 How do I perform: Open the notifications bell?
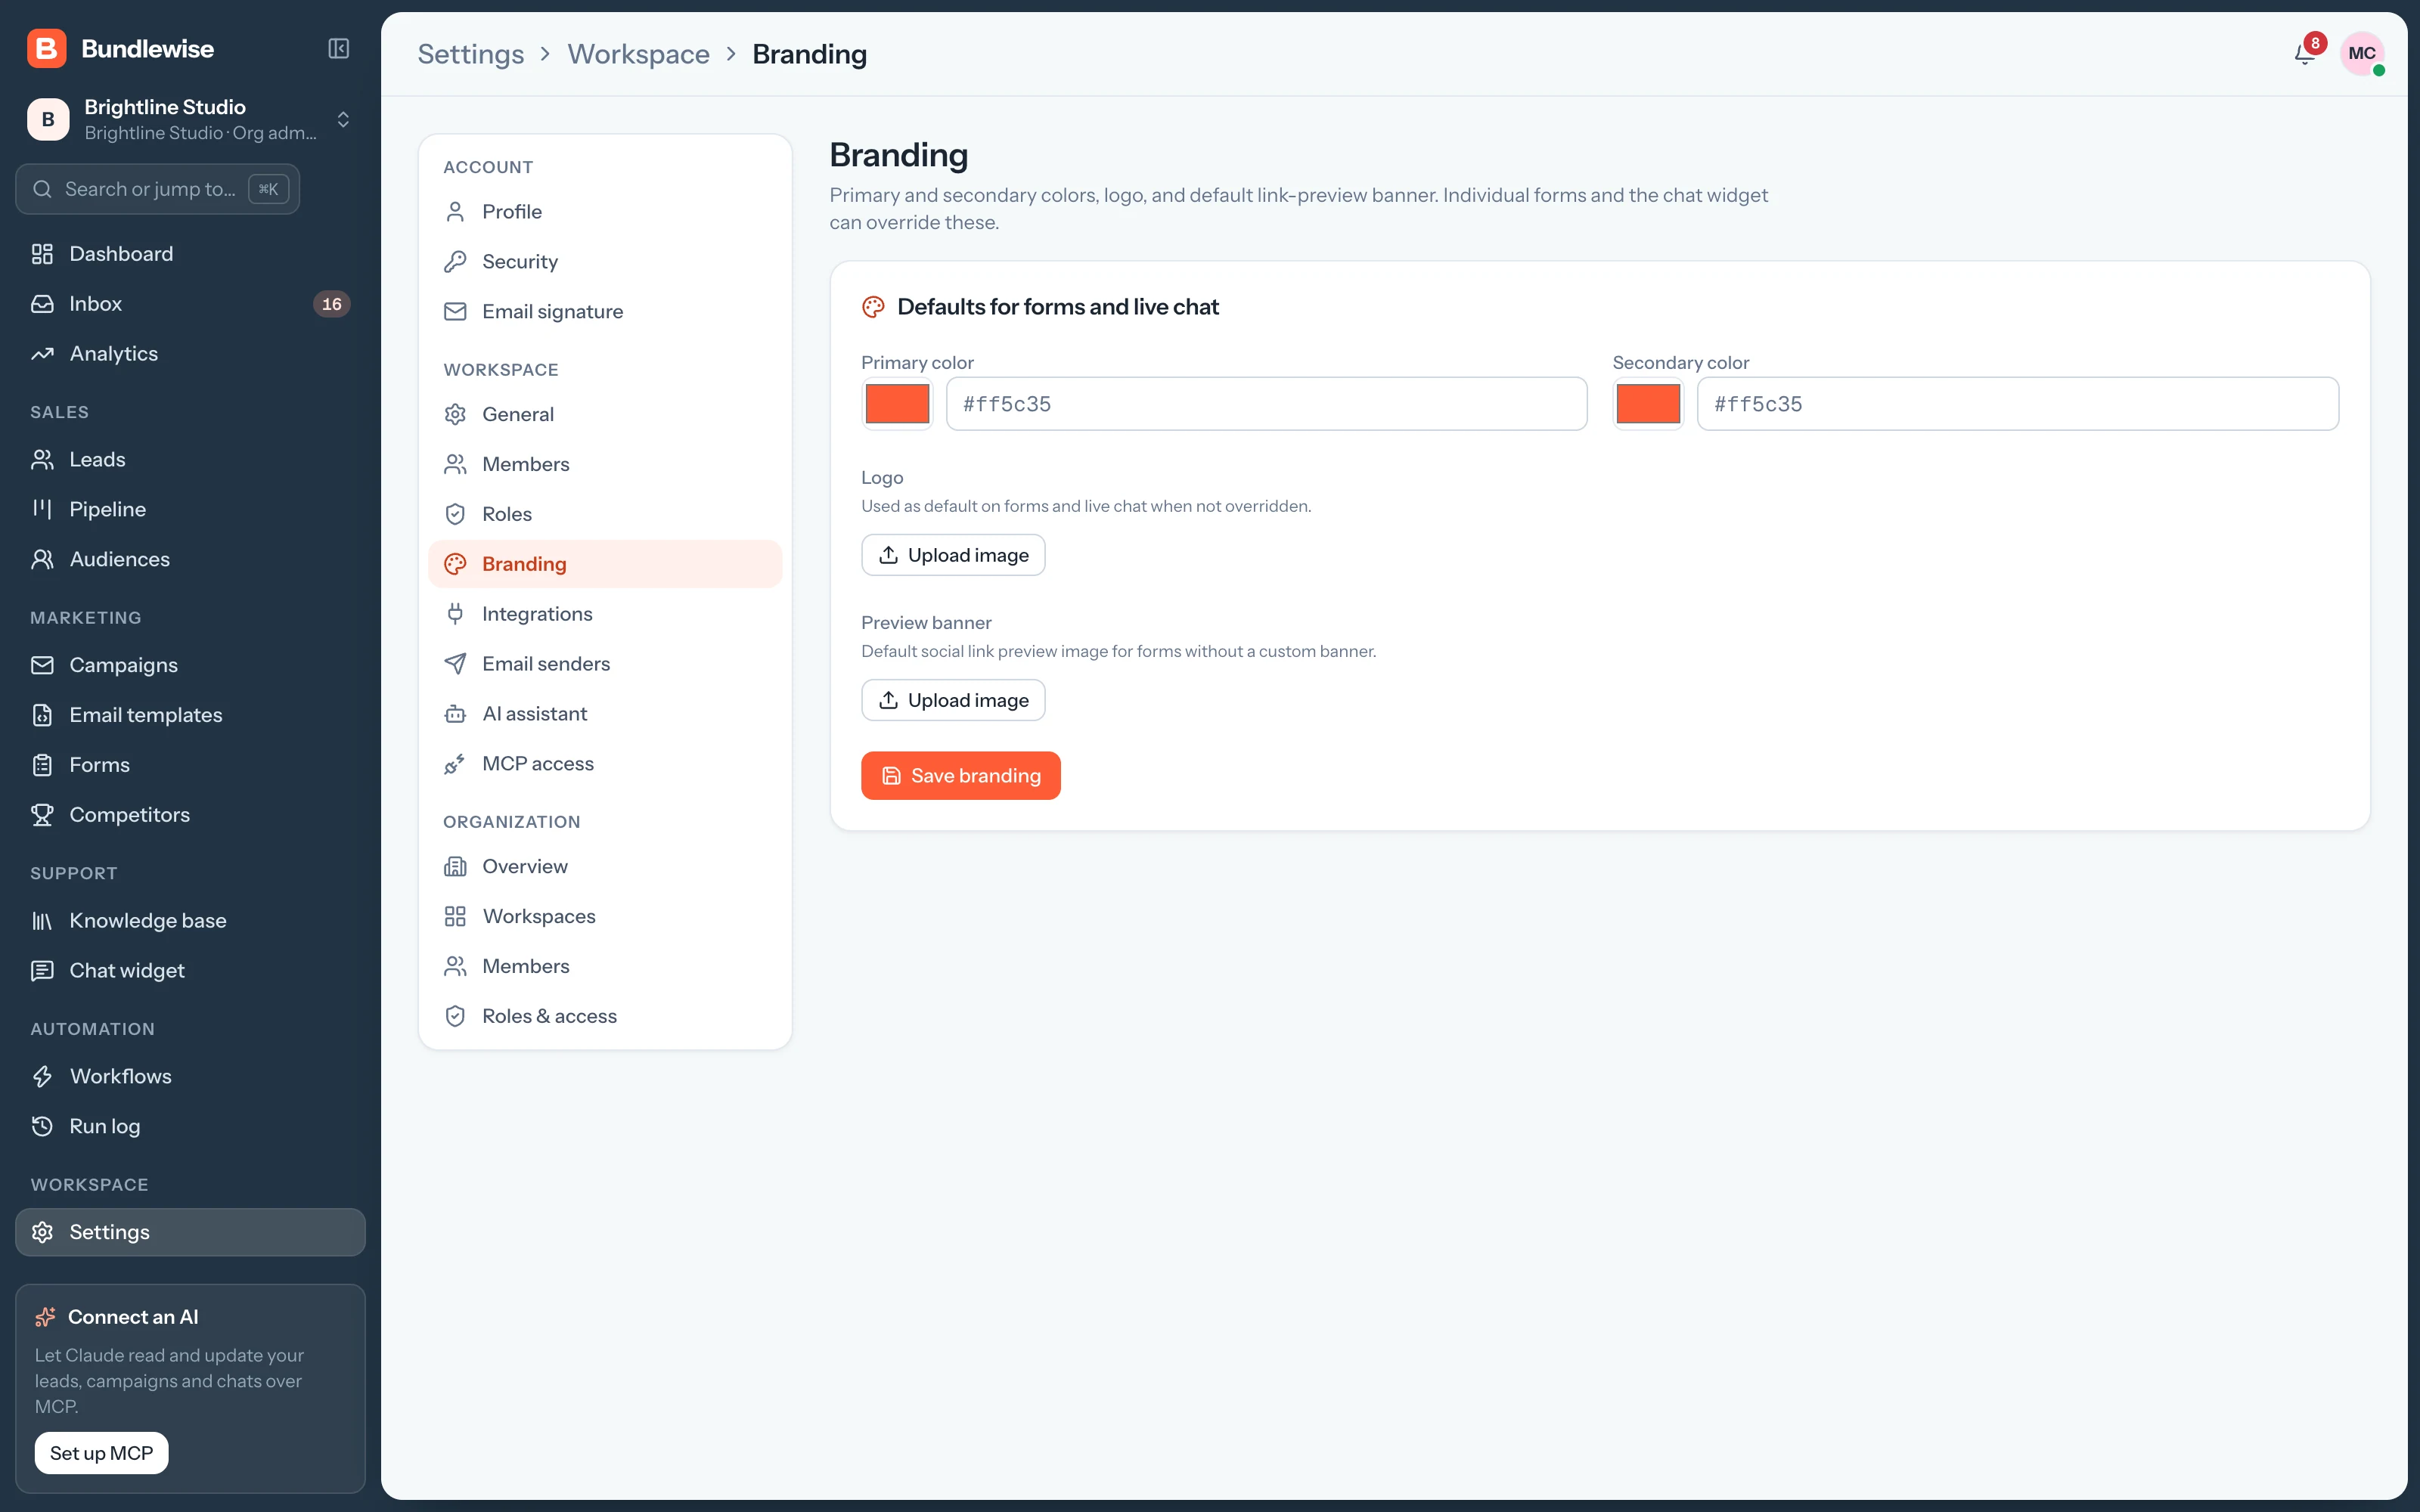pos(2304,53)
